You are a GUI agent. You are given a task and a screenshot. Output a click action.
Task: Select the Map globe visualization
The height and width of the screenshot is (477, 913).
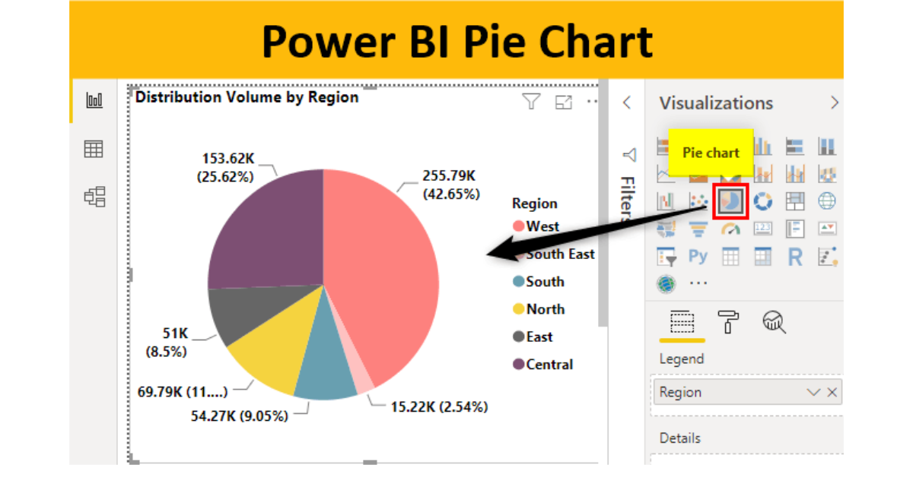[827, 201]
